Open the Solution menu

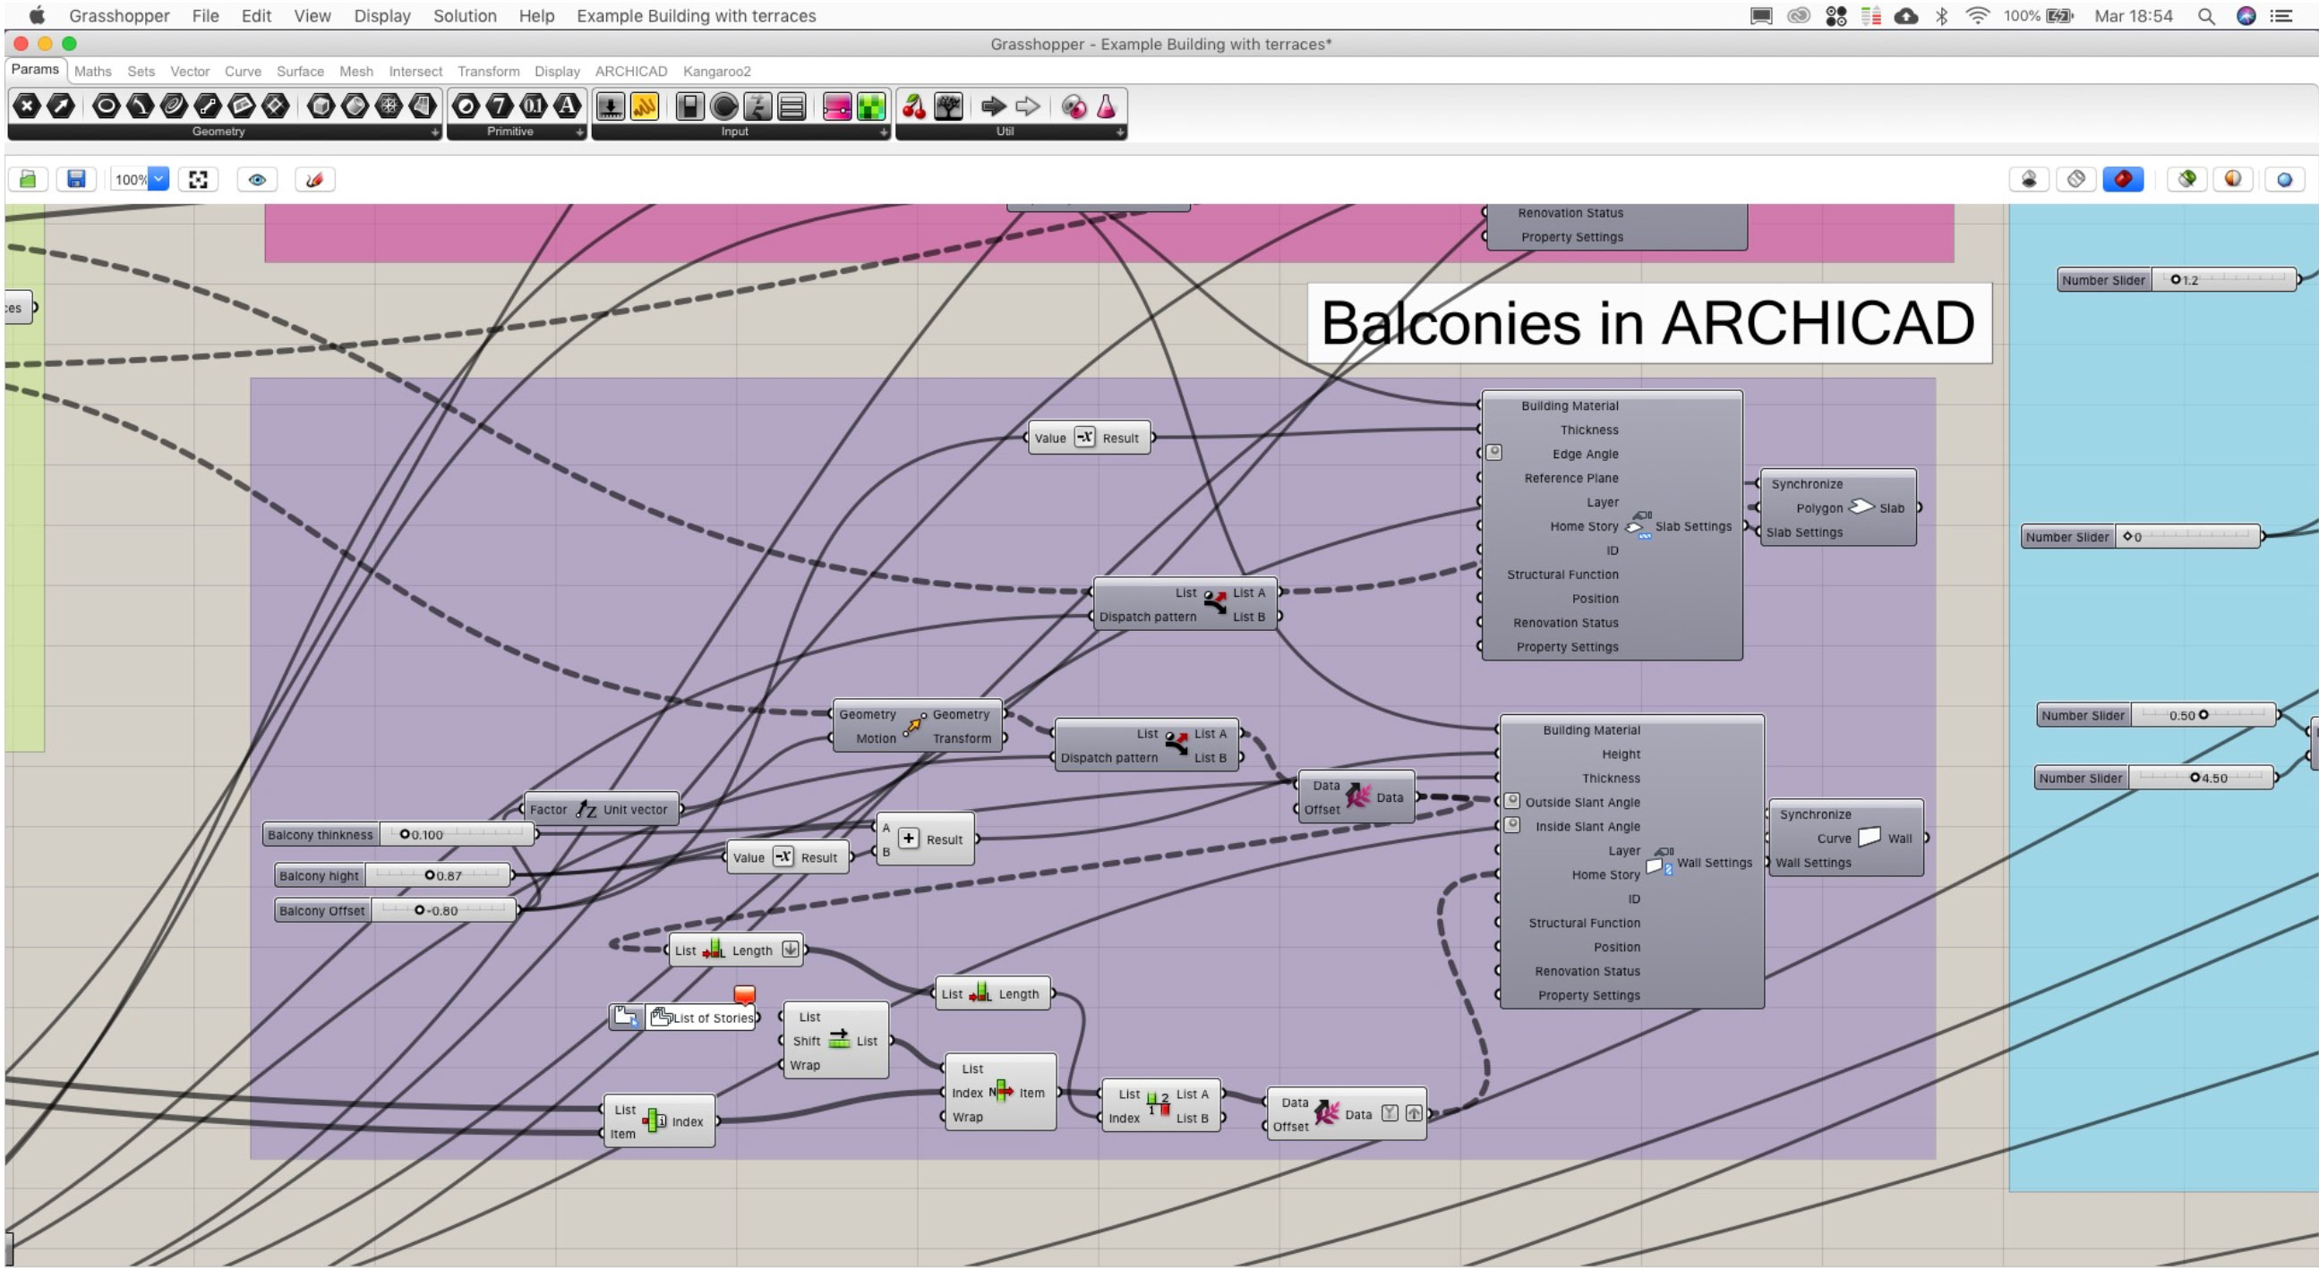[x=465, y=15]
